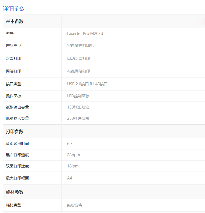The image size is (205, 213).
Task: Click the 耗材参数 section header
Action: 15,192
